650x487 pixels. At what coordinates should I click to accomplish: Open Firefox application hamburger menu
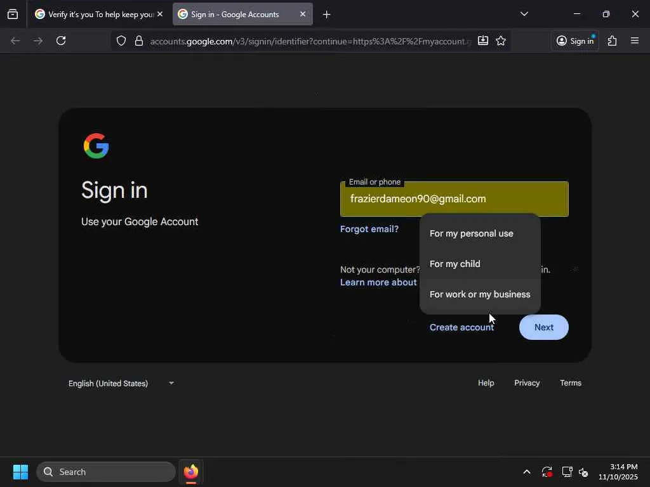pyautogui.click(x=635, y=41)
